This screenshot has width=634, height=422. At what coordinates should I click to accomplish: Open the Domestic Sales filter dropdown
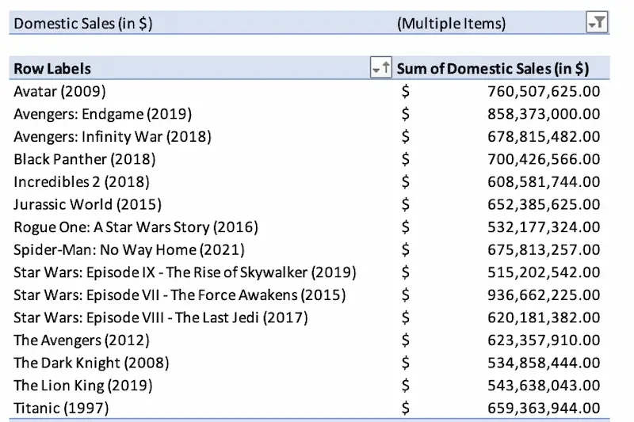[x=597, y=22]
